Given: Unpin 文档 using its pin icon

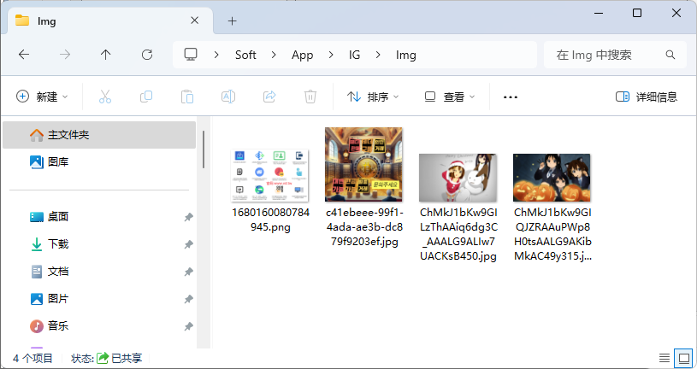Looking at the screenshot, I should point(188,272).
